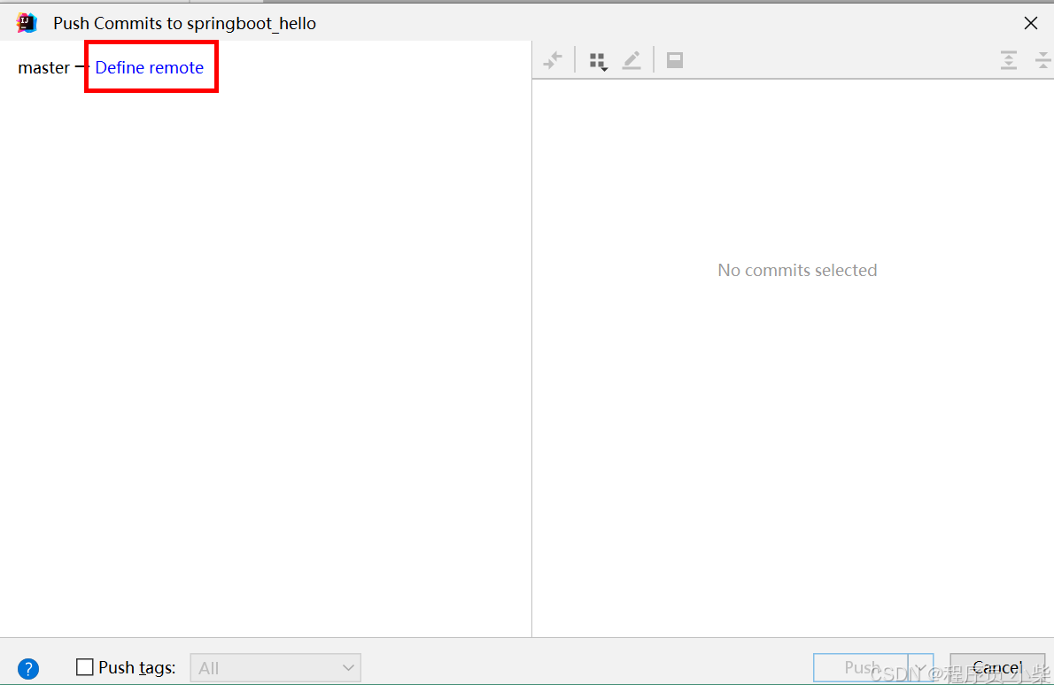Open the help question mark icon
This screenshot has height=692, width=1054.
[x=28, y=668]
